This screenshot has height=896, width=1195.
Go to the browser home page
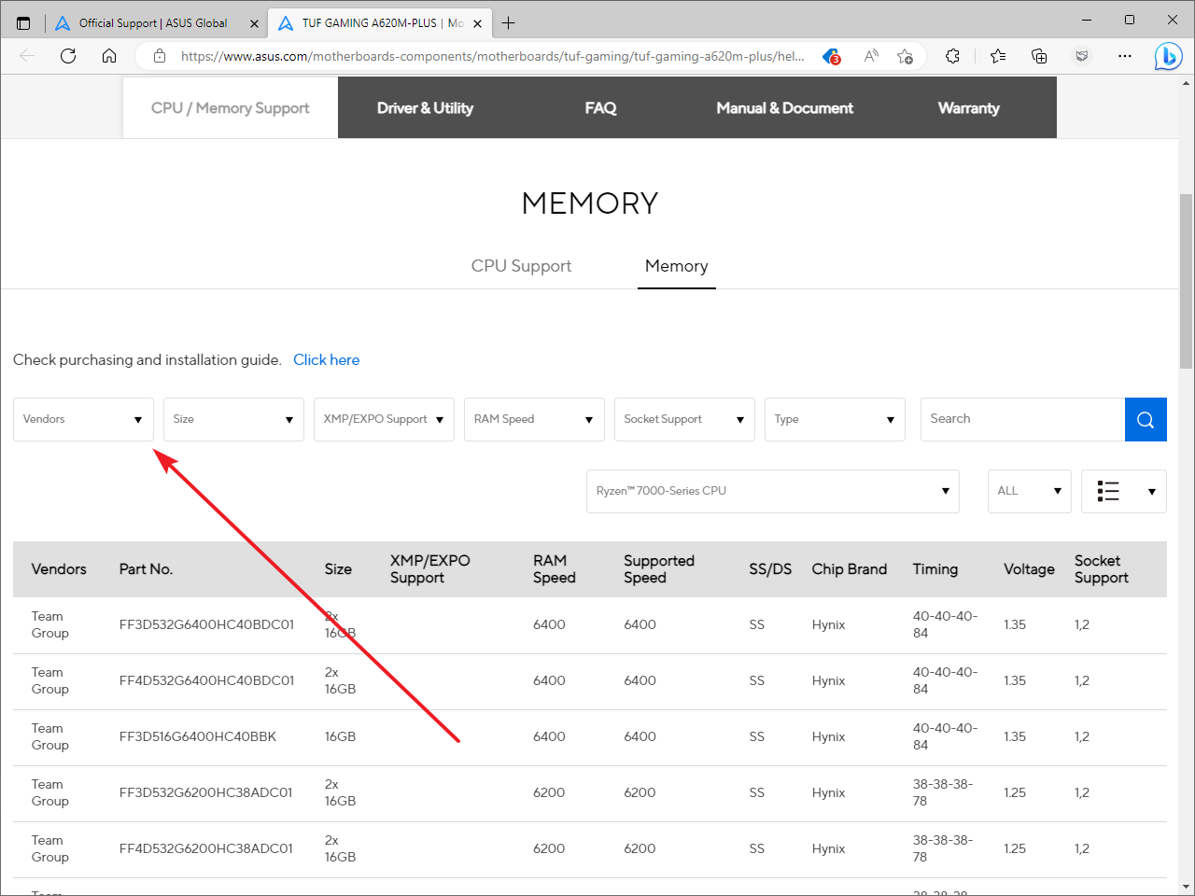(x=109, y=56)
